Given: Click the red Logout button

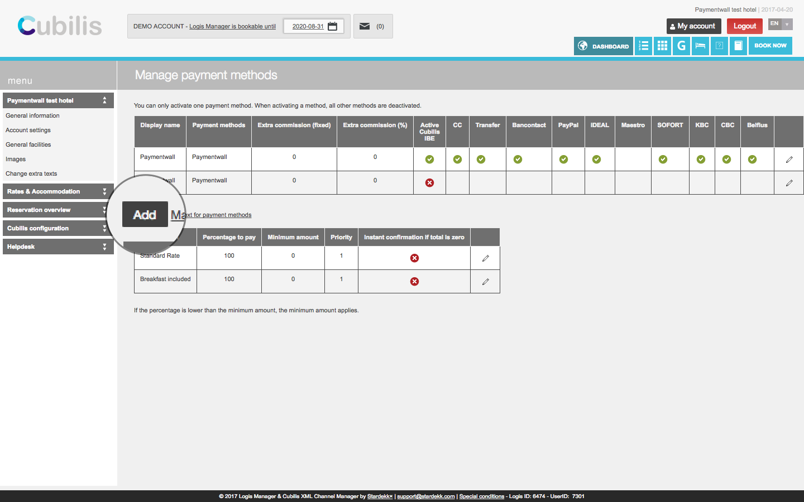Looking at the screenshot, I should coord(744,26).
